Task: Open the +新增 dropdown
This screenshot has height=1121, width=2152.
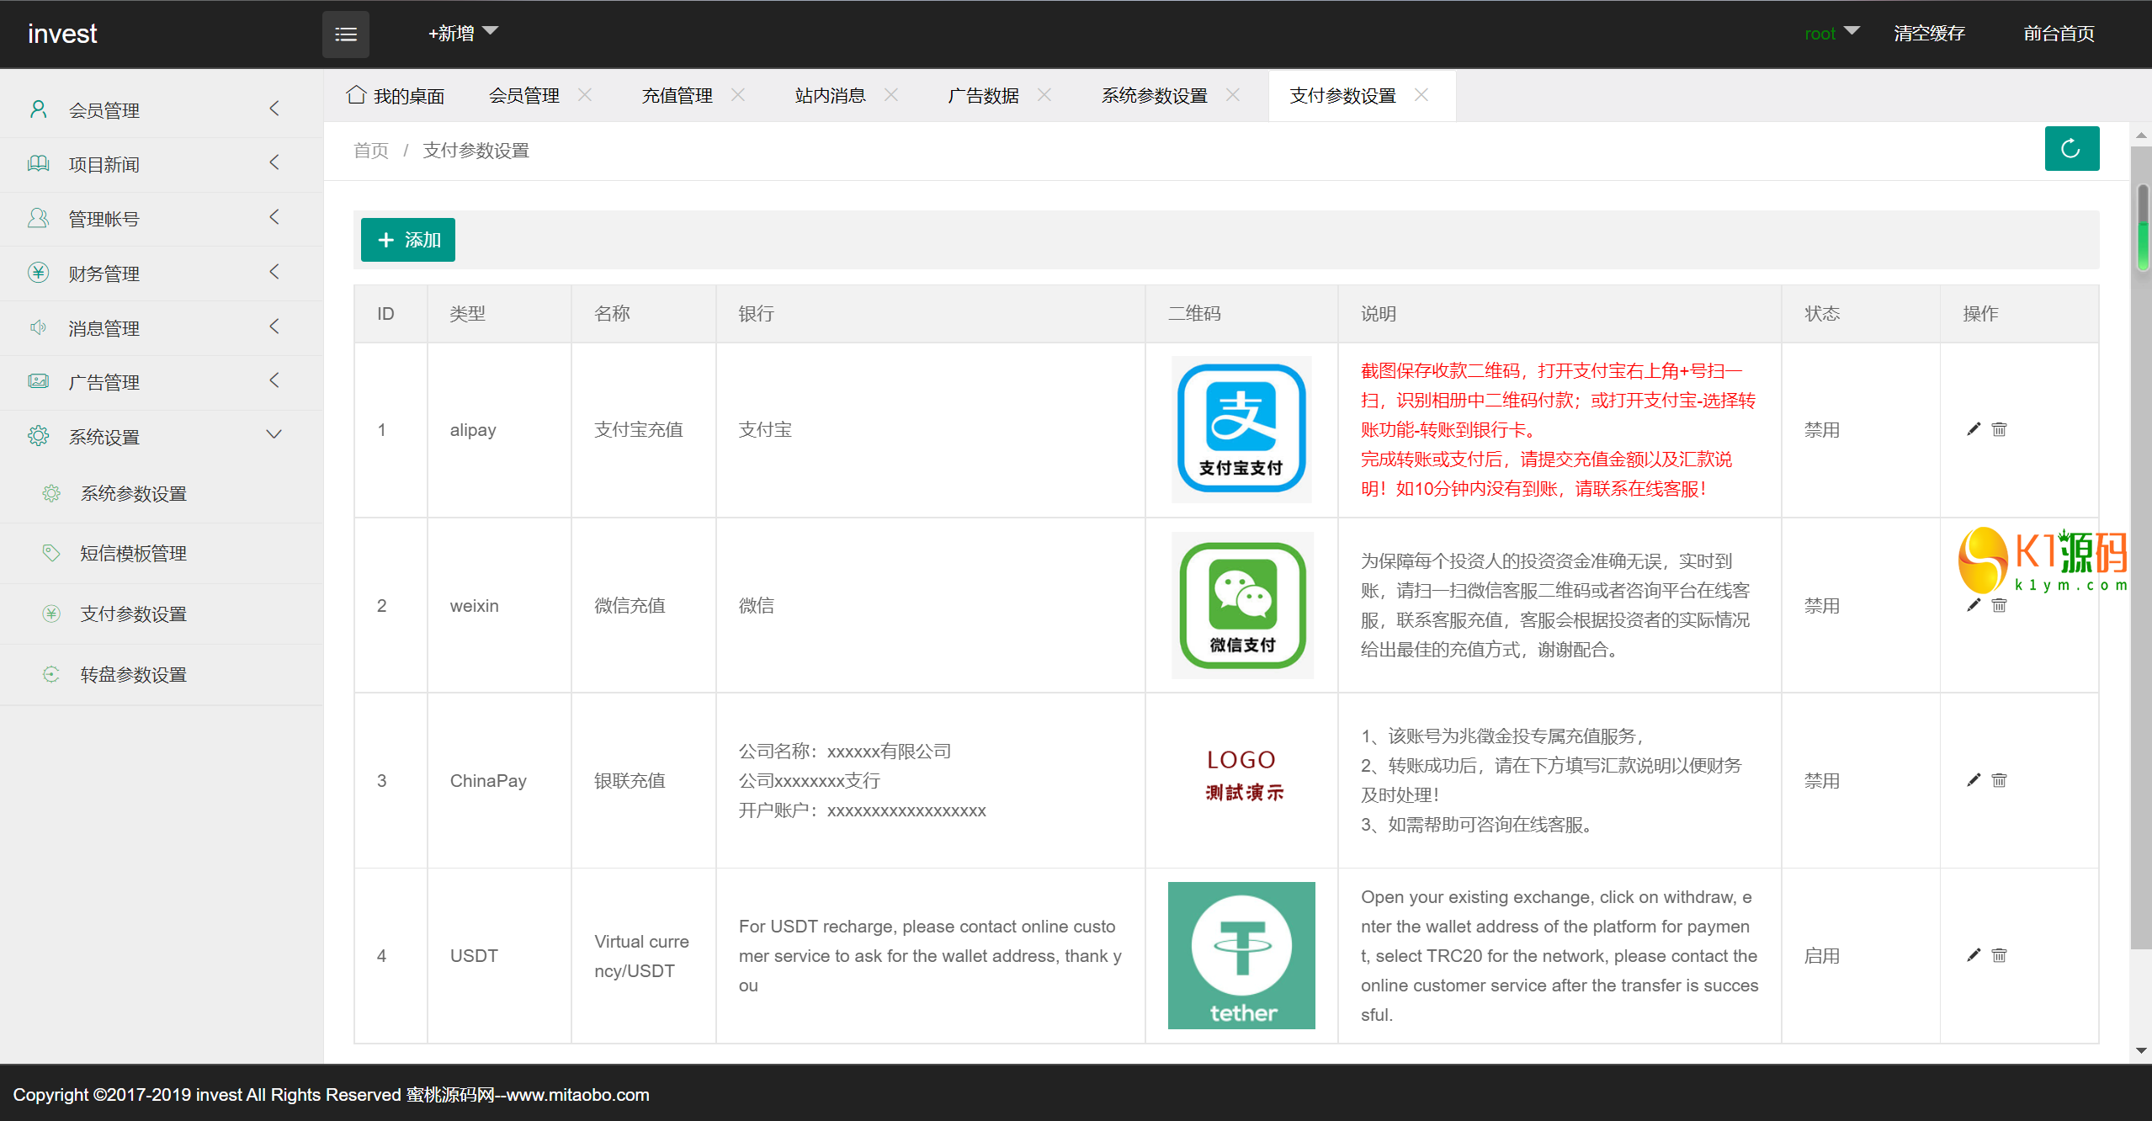Action: pos(462,34)
